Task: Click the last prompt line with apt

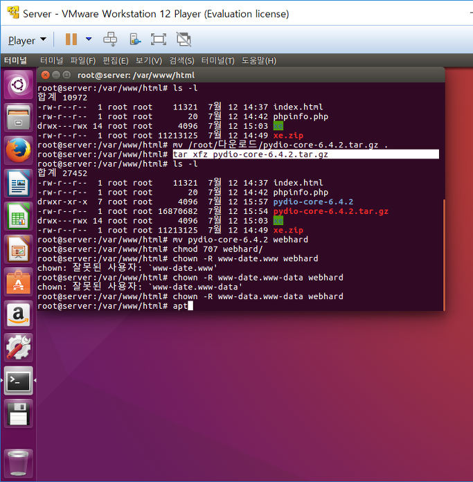Action: 115,306
